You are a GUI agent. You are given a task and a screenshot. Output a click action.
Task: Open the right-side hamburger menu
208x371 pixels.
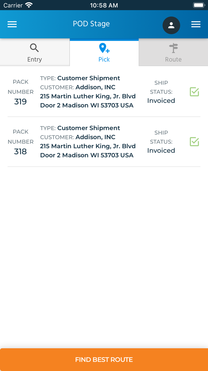pyautogui.click(x=196, y=24)
